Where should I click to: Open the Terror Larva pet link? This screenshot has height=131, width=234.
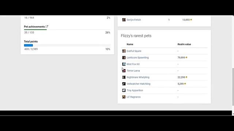point(133,71)
